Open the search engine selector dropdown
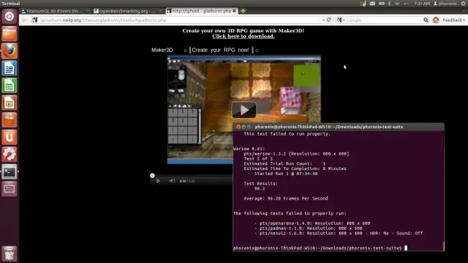 point(341,20)
